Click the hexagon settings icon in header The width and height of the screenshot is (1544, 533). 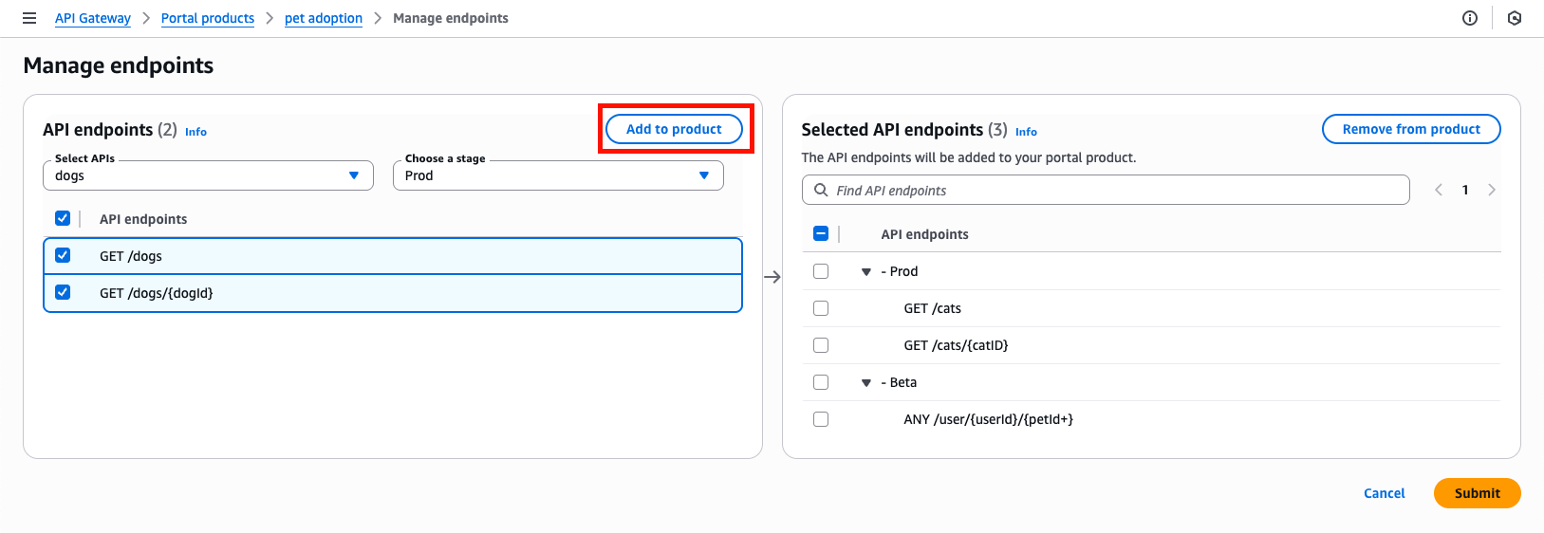point(1515,18)
